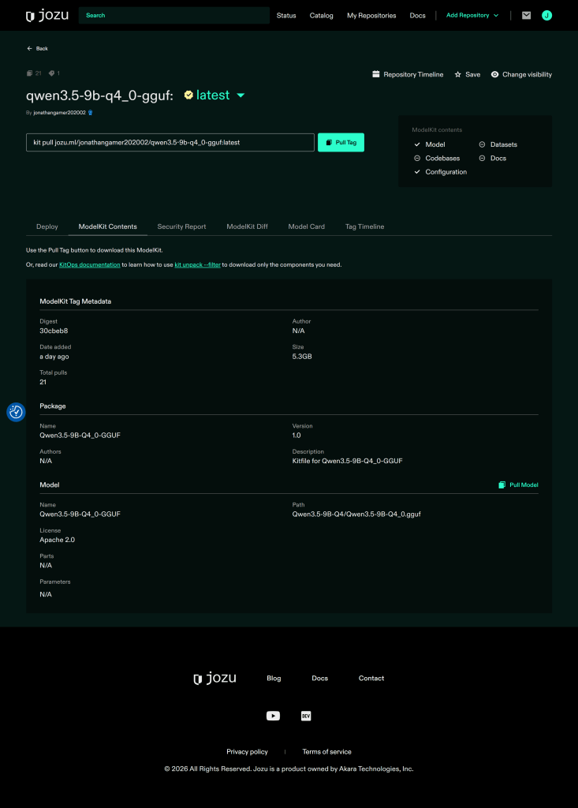This screenshot has height=808, width=578.
Task: Open the DEV community icon in the footer
Action: (305, 716)
